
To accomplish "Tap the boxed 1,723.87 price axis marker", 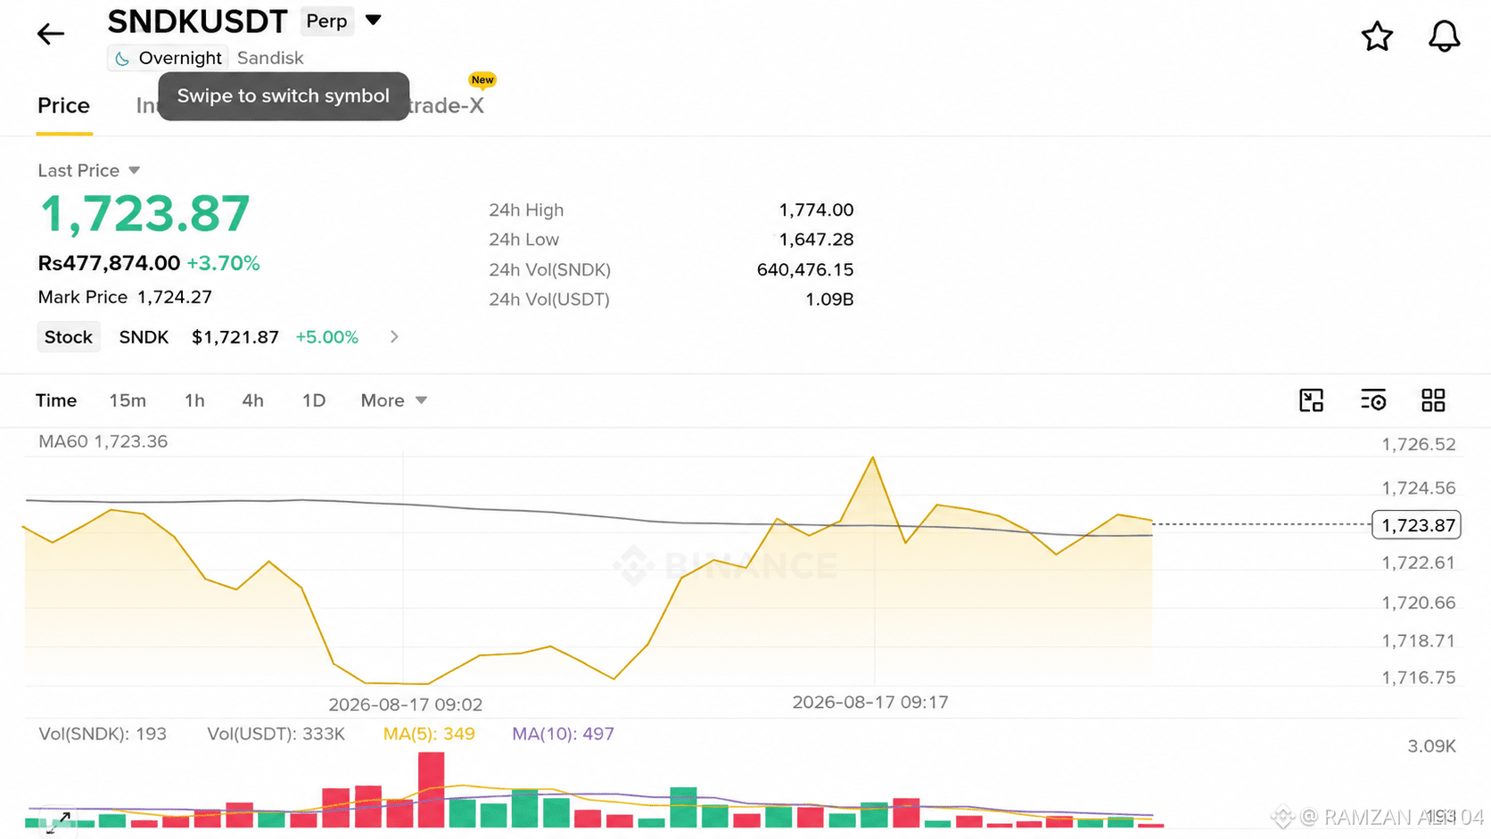I will point(1416,525).
